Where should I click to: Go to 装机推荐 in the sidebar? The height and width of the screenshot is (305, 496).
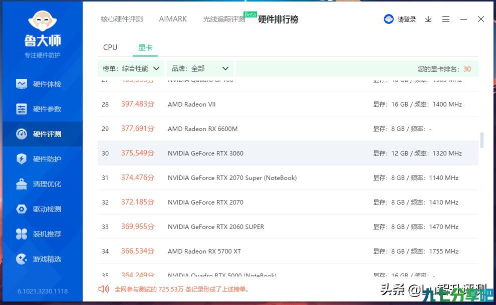click(x=47, y=234)
